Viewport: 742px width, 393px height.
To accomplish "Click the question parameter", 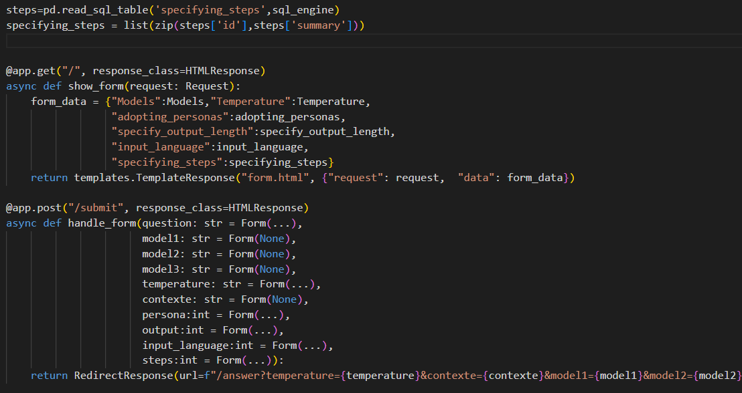I will coord(168,223).
